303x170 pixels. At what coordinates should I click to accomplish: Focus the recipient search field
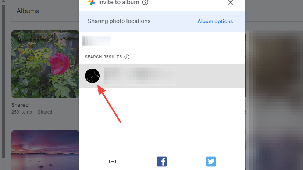[161, 41]
